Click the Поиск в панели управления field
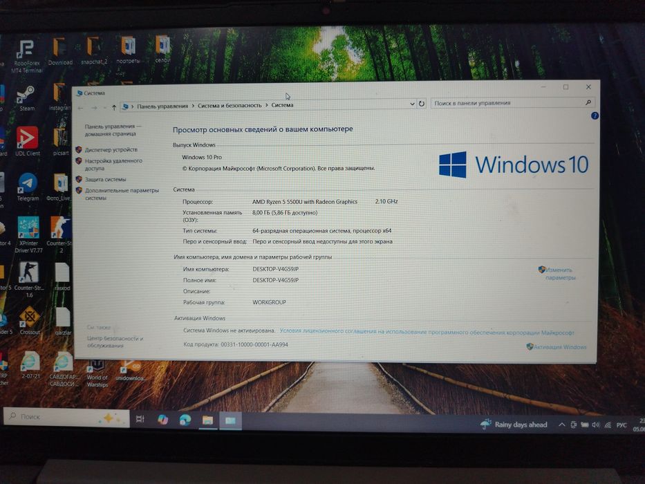645x484 pixels. point(512,103)
